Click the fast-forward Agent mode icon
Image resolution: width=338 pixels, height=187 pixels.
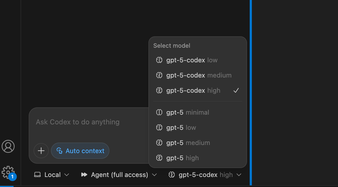coord(84,175)
